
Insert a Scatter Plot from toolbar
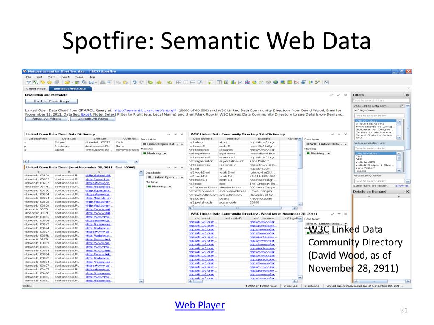point(261,83)
